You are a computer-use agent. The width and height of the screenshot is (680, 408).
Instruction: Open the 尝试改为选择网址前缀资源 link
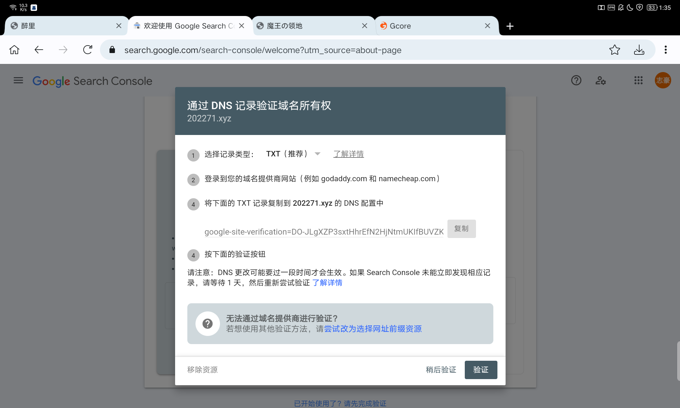[373, 329]
